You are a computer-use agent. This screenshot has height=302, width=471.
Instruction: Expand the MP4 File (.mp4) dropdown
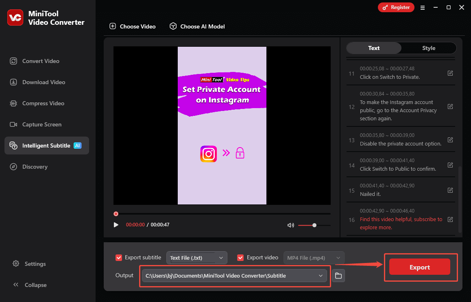tap(314, 257)
